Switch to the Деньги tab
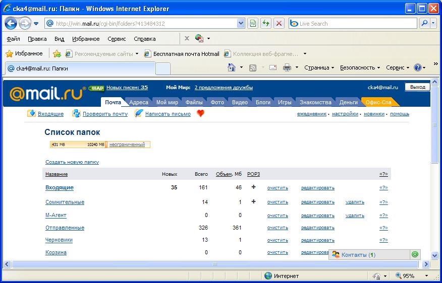The width and height of the screenshot is (442, 283). click(x=349, y=102)
